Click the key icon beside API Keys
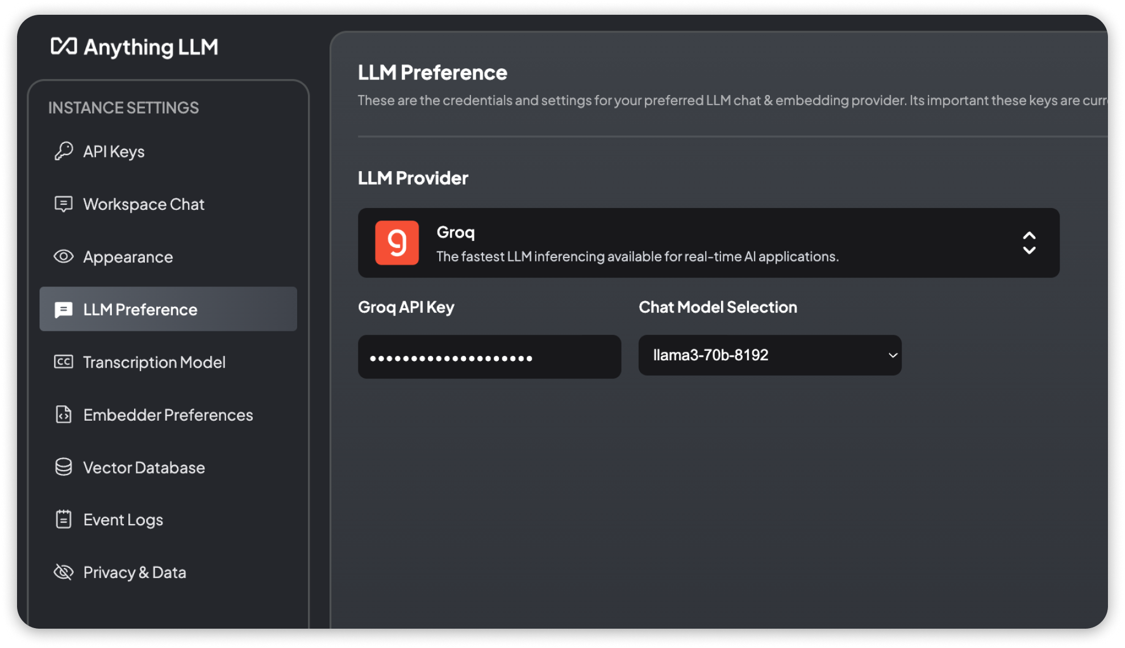This screenshot has height=648, width=1125. 64,151
